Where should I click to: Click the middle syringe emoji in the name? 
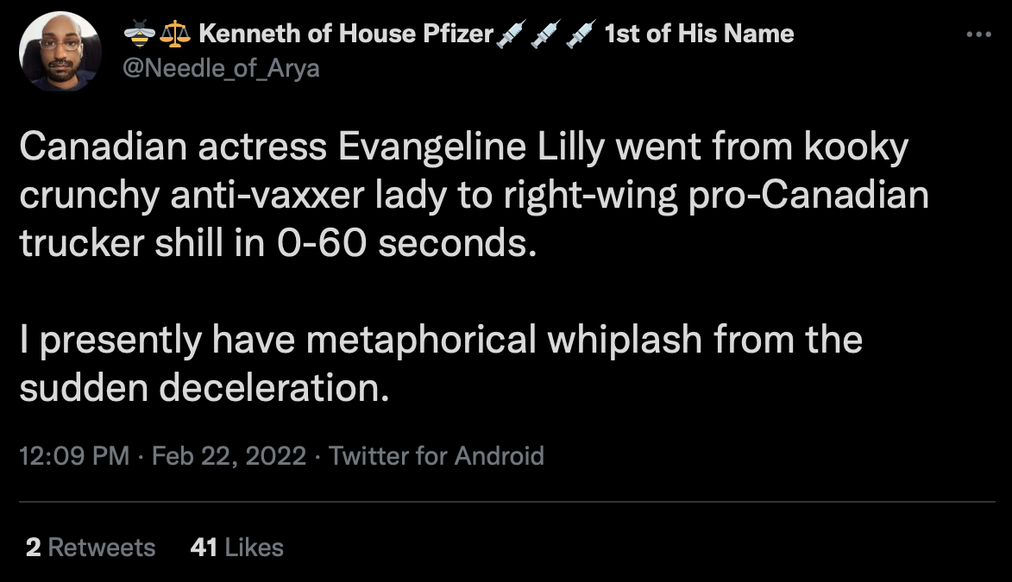[x=546, y=34]
